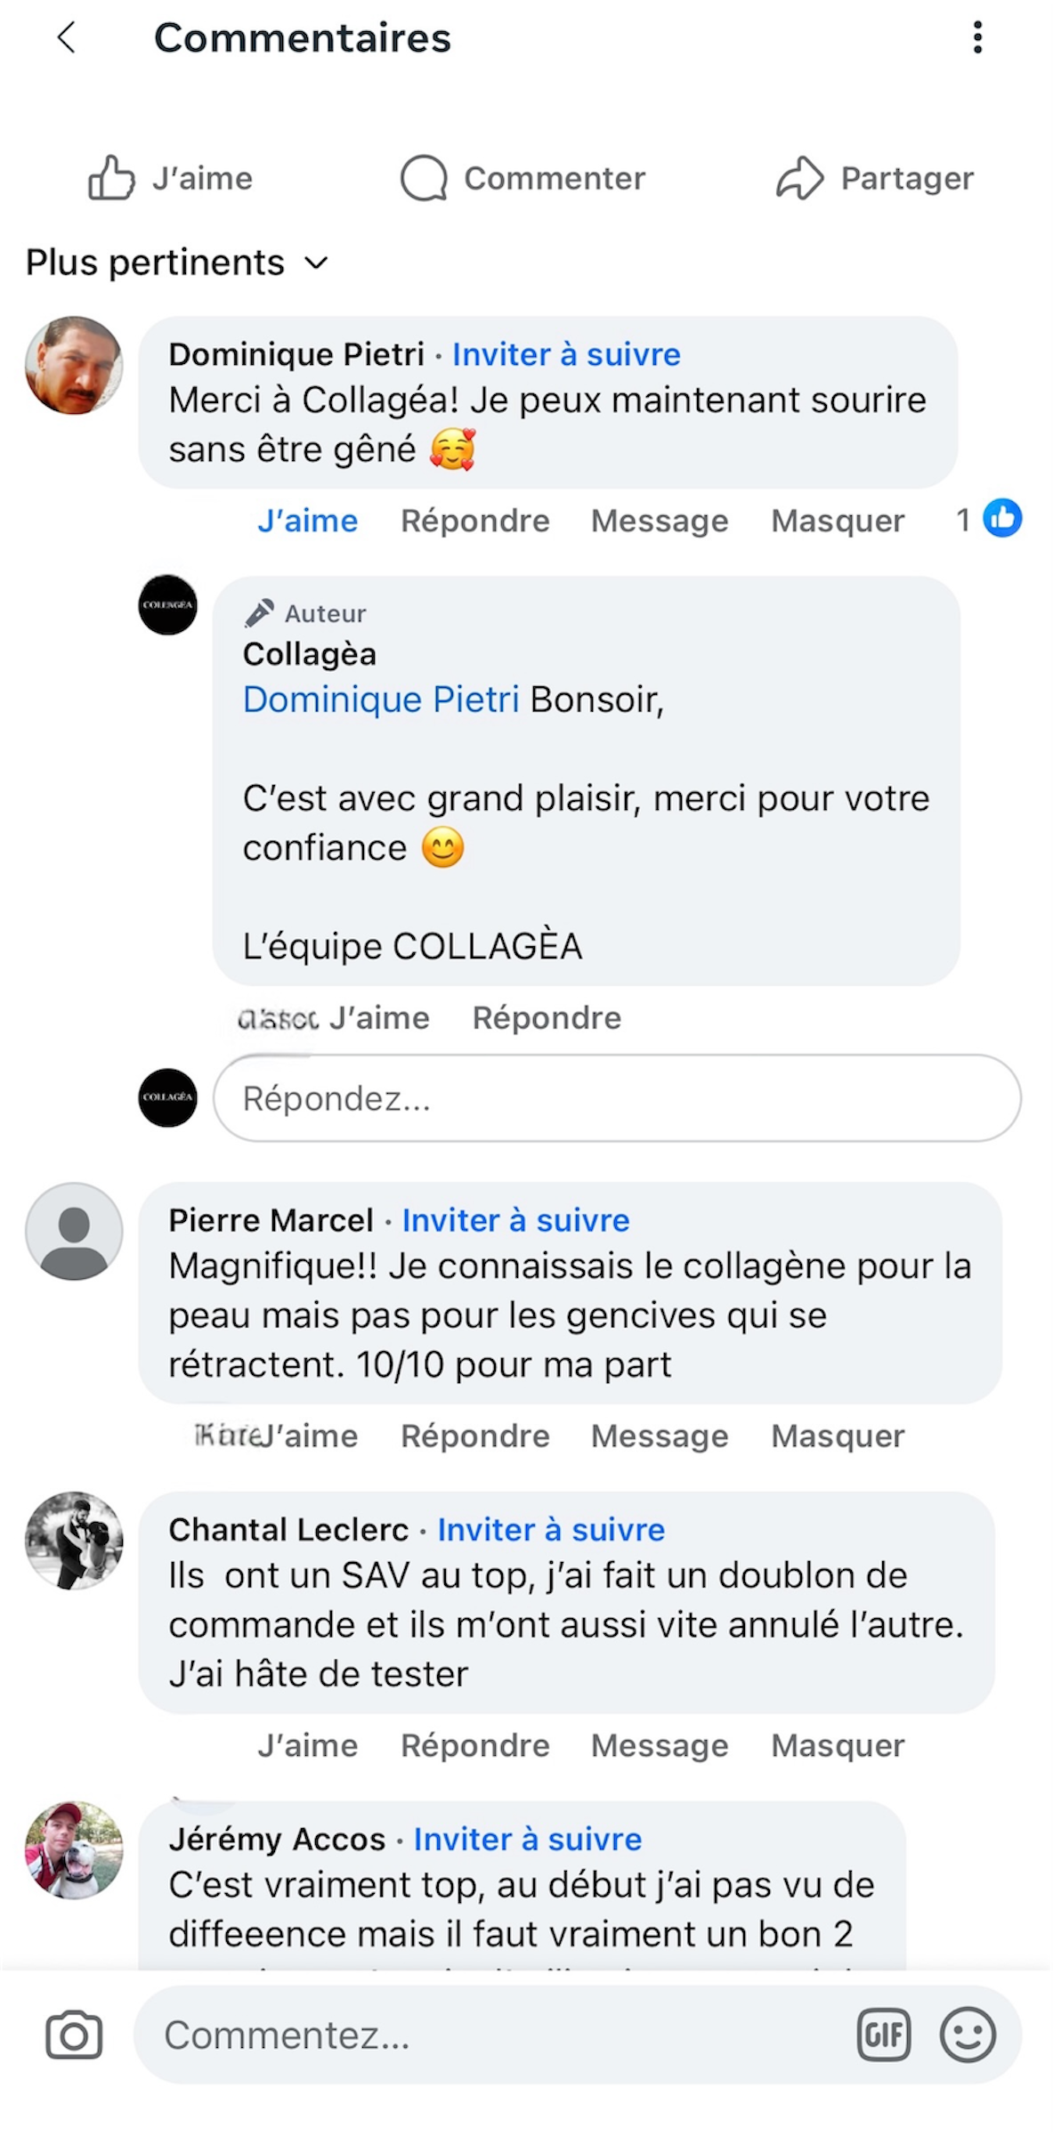Screen dimensions: 1053x2136
Task: Toggle J'aime on Dominique Pietri's comment
Action: pyautogui.click(x=308, y=521)
